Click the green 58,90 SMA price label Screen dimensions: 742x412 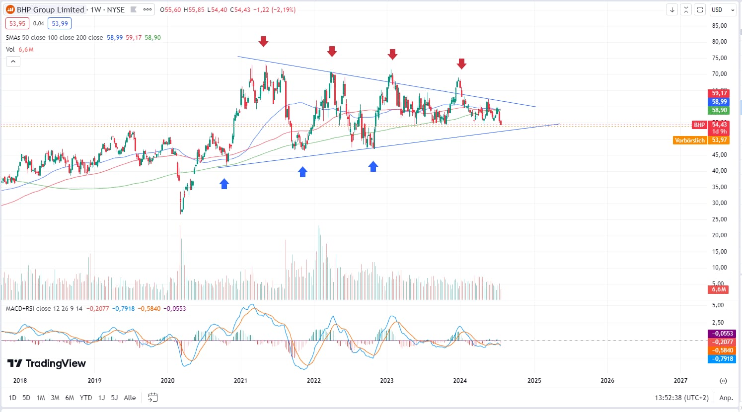(x=719, y=110)
